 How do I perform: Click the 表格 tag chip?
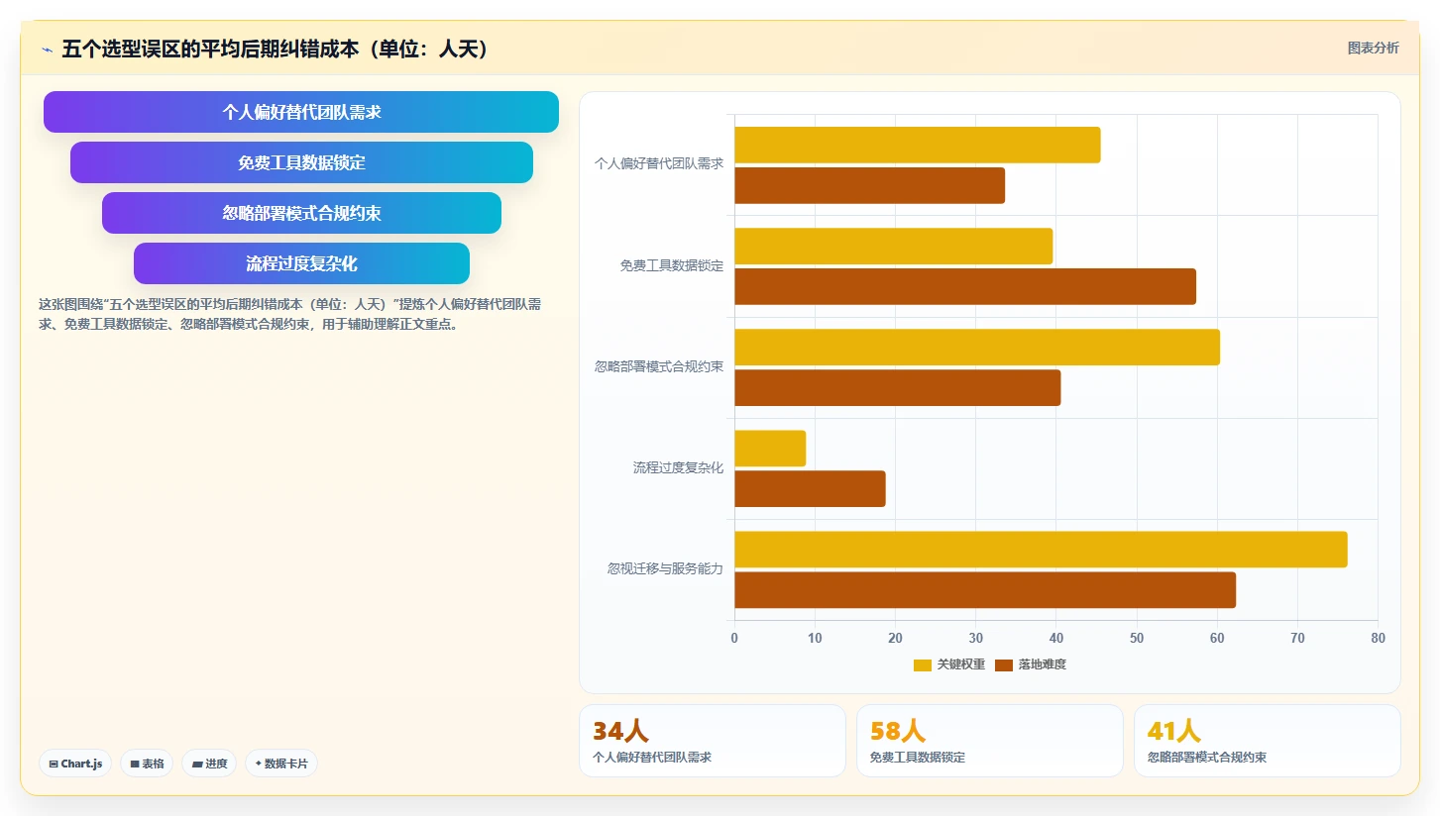[x=147, y=764]
